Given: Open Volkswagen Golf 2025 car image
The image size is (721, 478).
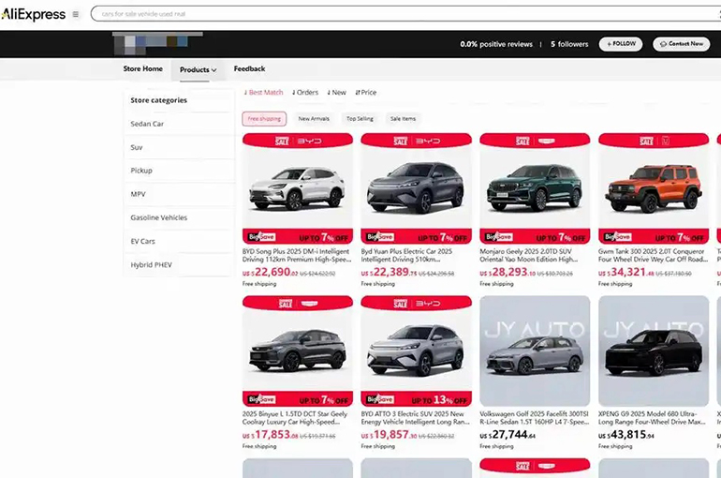Looking at the screenshot, I should click(x=535, y=351).
